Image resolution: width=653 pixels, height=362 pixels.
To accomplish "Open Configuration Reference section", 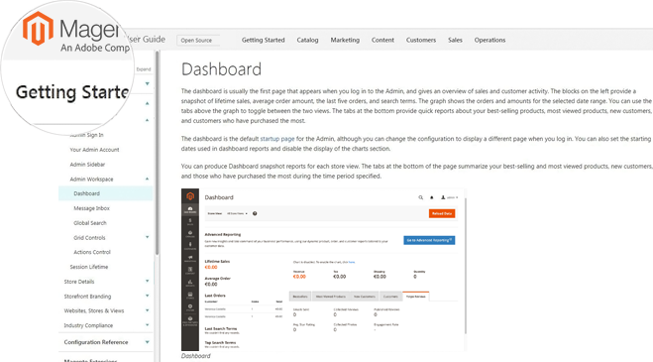I will click(x=96, y=342).
